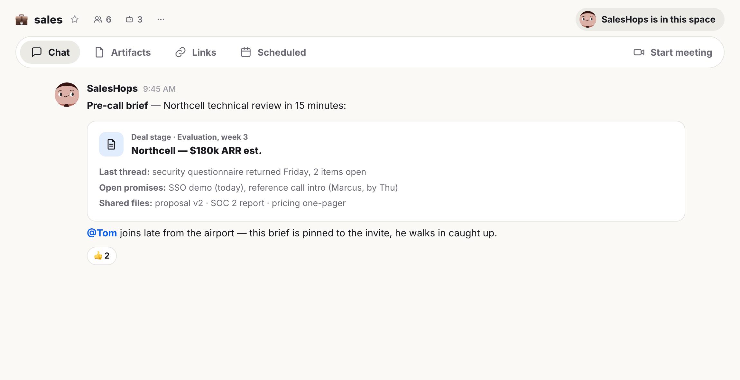The image size is (740, 380).
Task: Star the sales space as favorite
Action: click(75, 19)
